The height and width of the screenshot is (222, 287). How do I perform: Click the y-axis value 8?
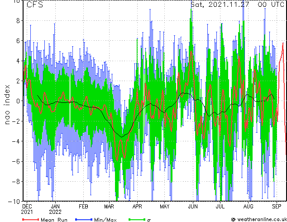[x=18, y=21]
